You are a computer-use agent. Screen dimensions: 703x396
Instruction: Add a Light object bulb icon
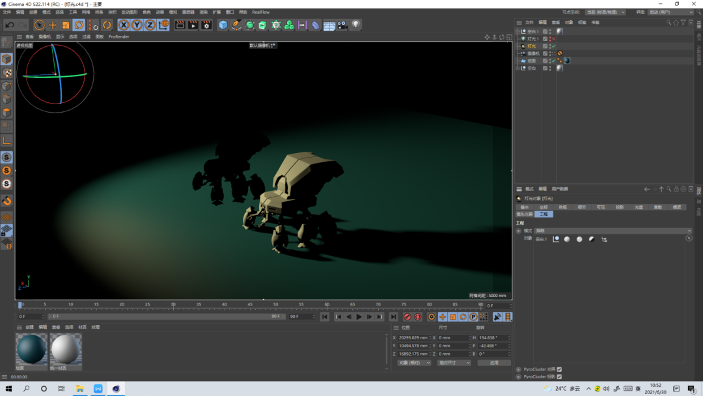pyautogui.click(x=356, y=25)
